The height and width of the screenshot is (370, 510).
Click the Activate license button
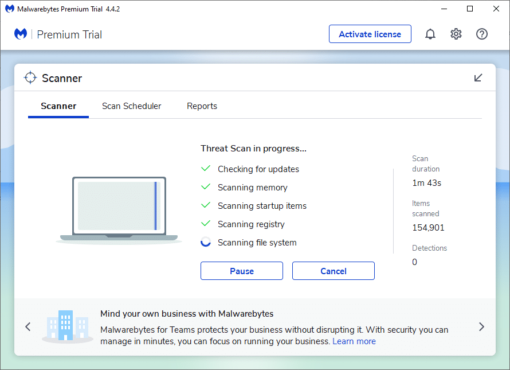coord(370,34)
